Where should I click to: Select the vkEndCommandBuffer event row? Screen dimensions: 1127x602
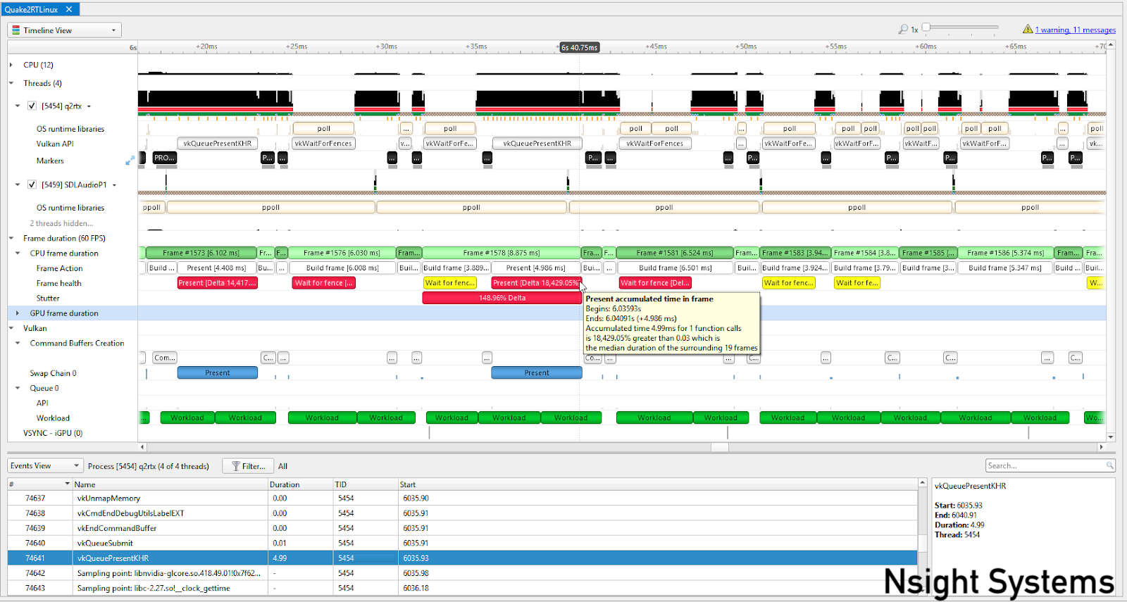(462, 528)
